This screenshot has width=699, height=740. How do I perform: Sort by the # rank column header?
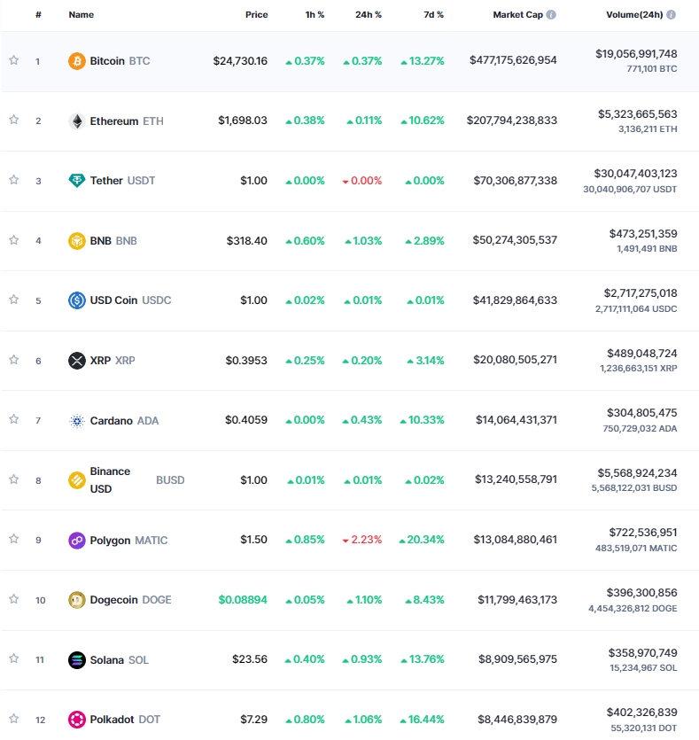[38, 15]
